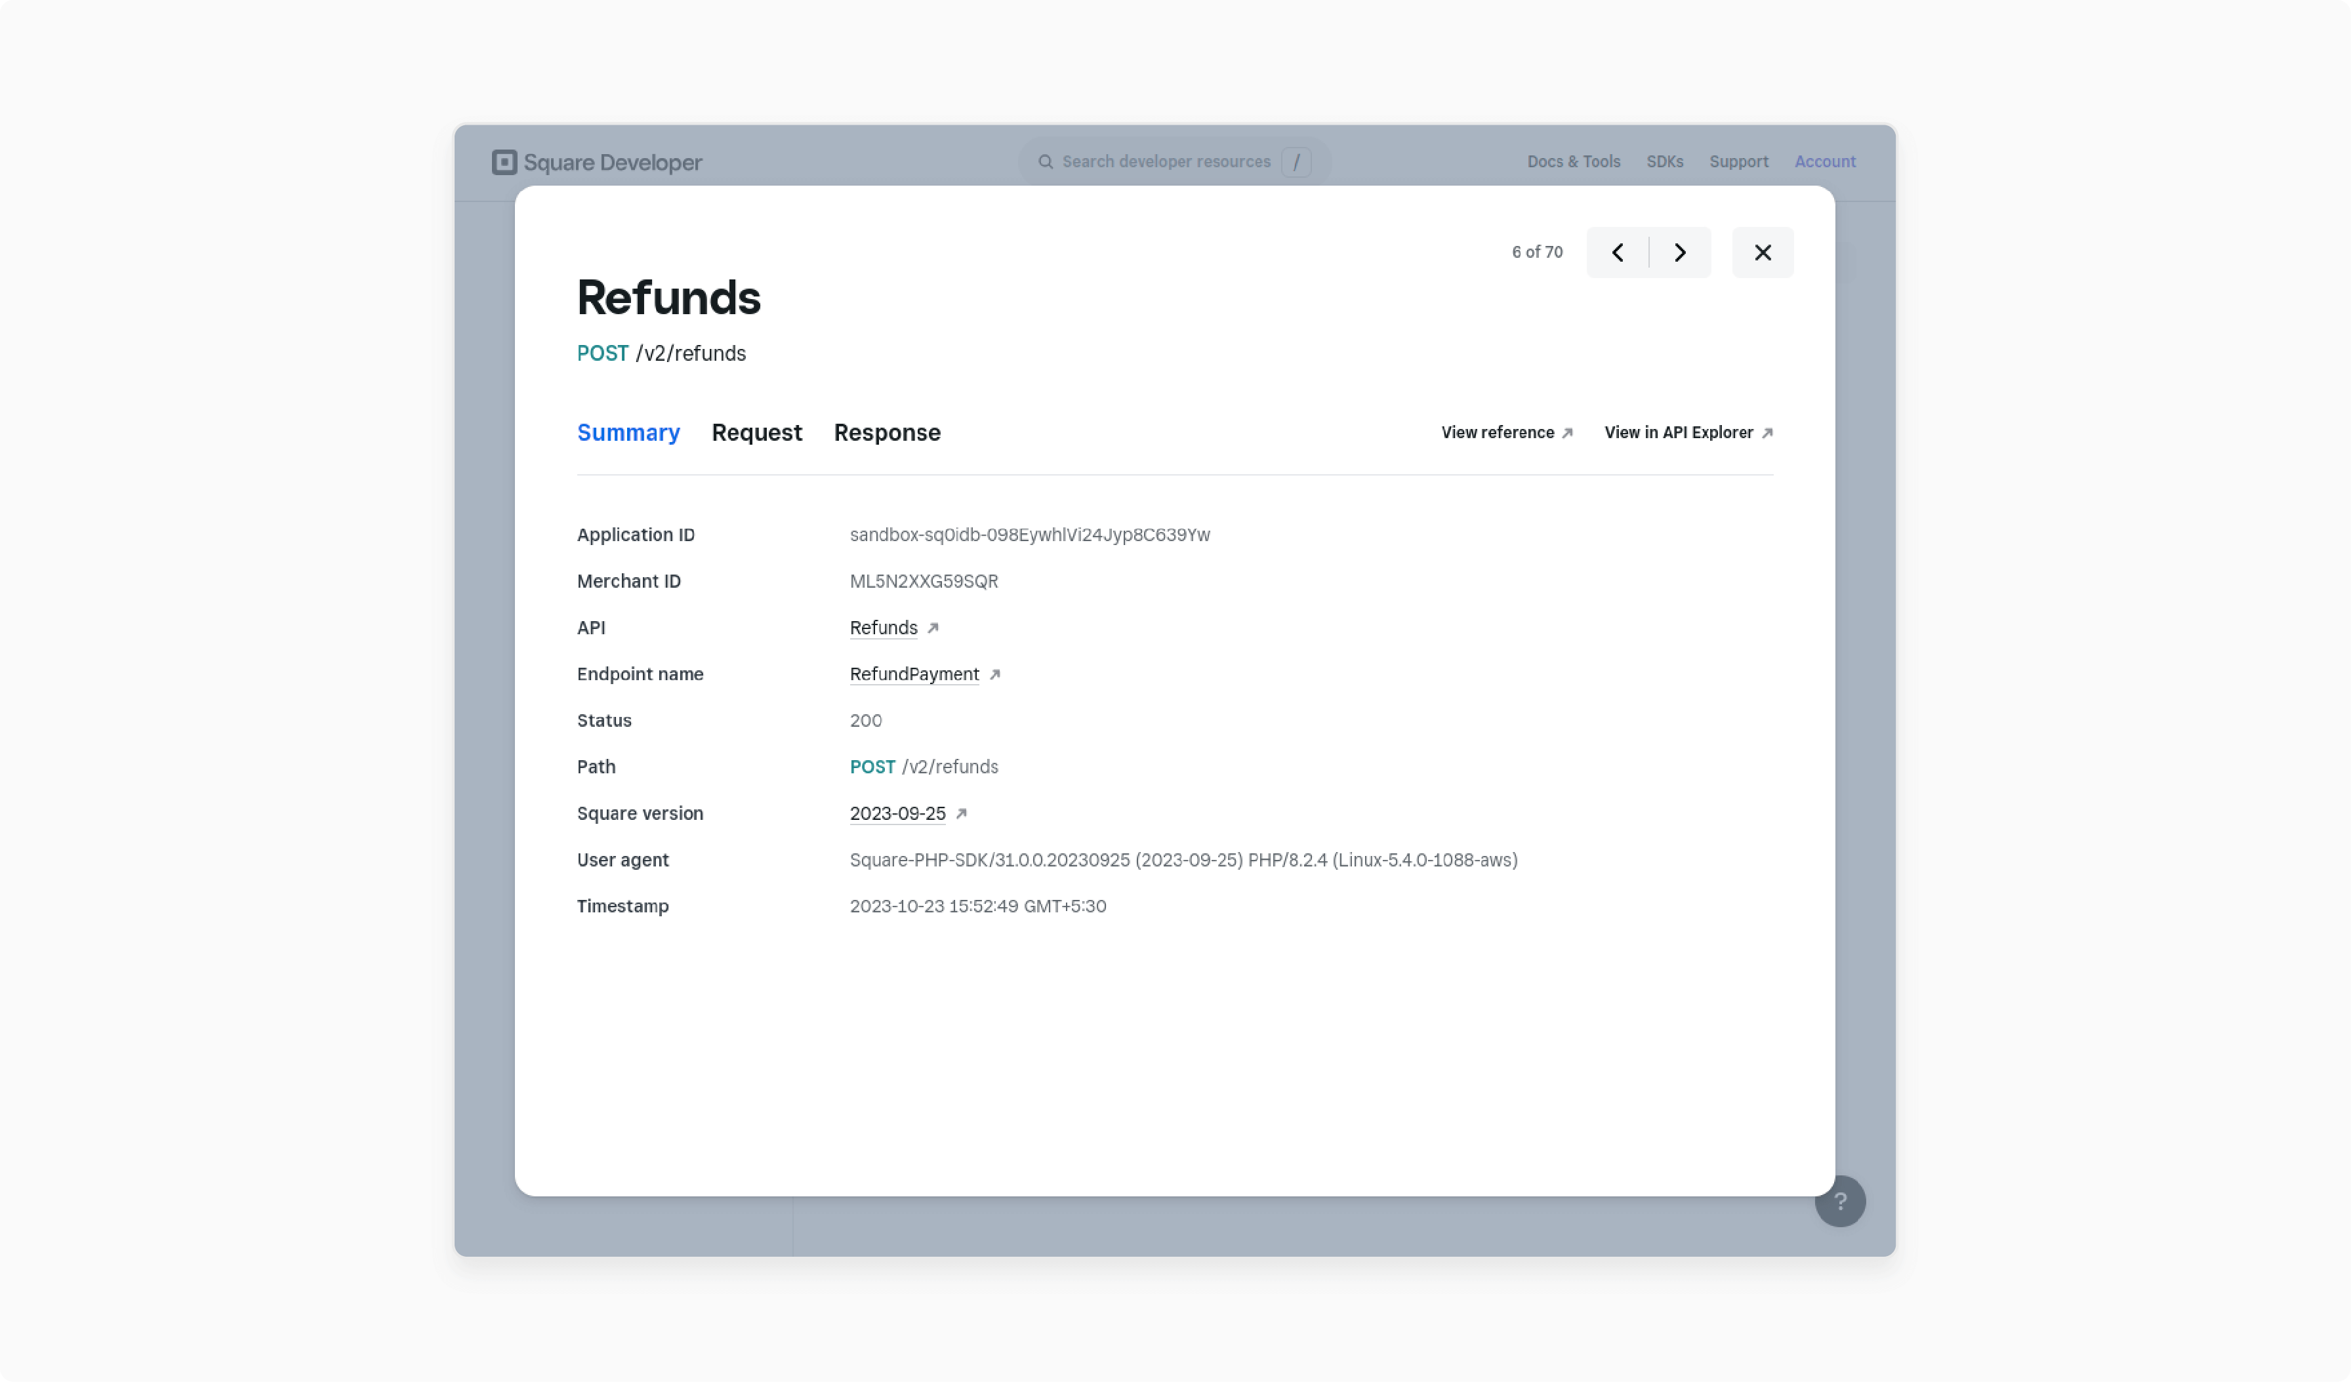The image size is (2351, 1382).
Task: Click the Endpoint name label
Action: point(640,674)
